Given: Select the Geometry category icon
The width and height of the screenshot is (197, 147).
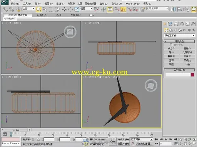Looking at the screenshot, I should point(166,30).
